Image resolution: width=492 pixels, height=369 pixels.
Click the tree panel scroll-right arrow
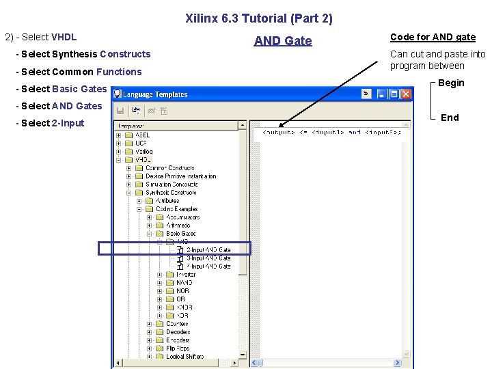tap(234, 363)
